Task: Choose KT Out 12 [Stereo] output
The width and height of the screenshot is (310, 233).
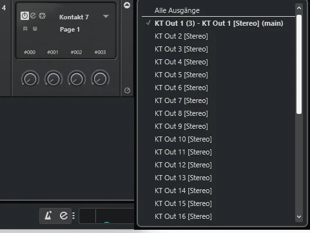Action: pyautogui.click(x=218, y=165)
